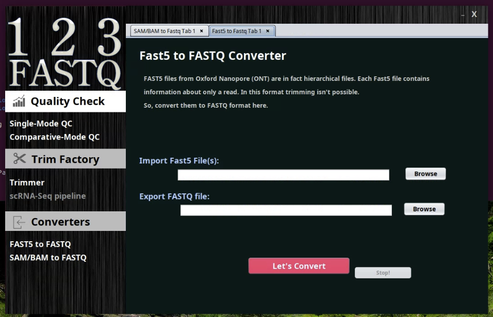
Task: Switch to SAM/BAM to Fastq Tab 1
Action: [165, 30]
